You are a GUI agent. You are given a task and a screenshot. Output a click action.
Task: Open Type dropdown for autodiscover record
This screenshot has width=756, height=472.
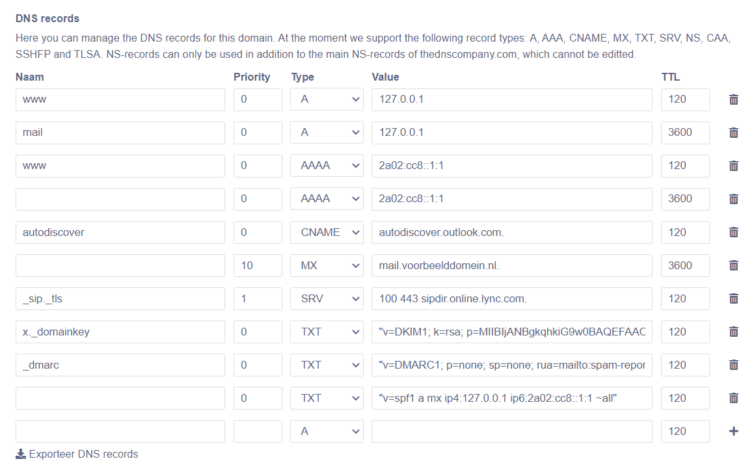click(327, 233)
